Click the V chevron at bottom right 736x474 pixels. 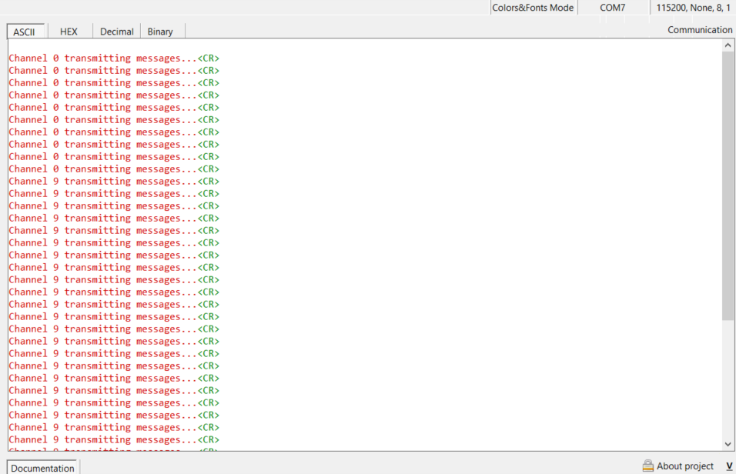pyautogui.click(x=728, y=466)
